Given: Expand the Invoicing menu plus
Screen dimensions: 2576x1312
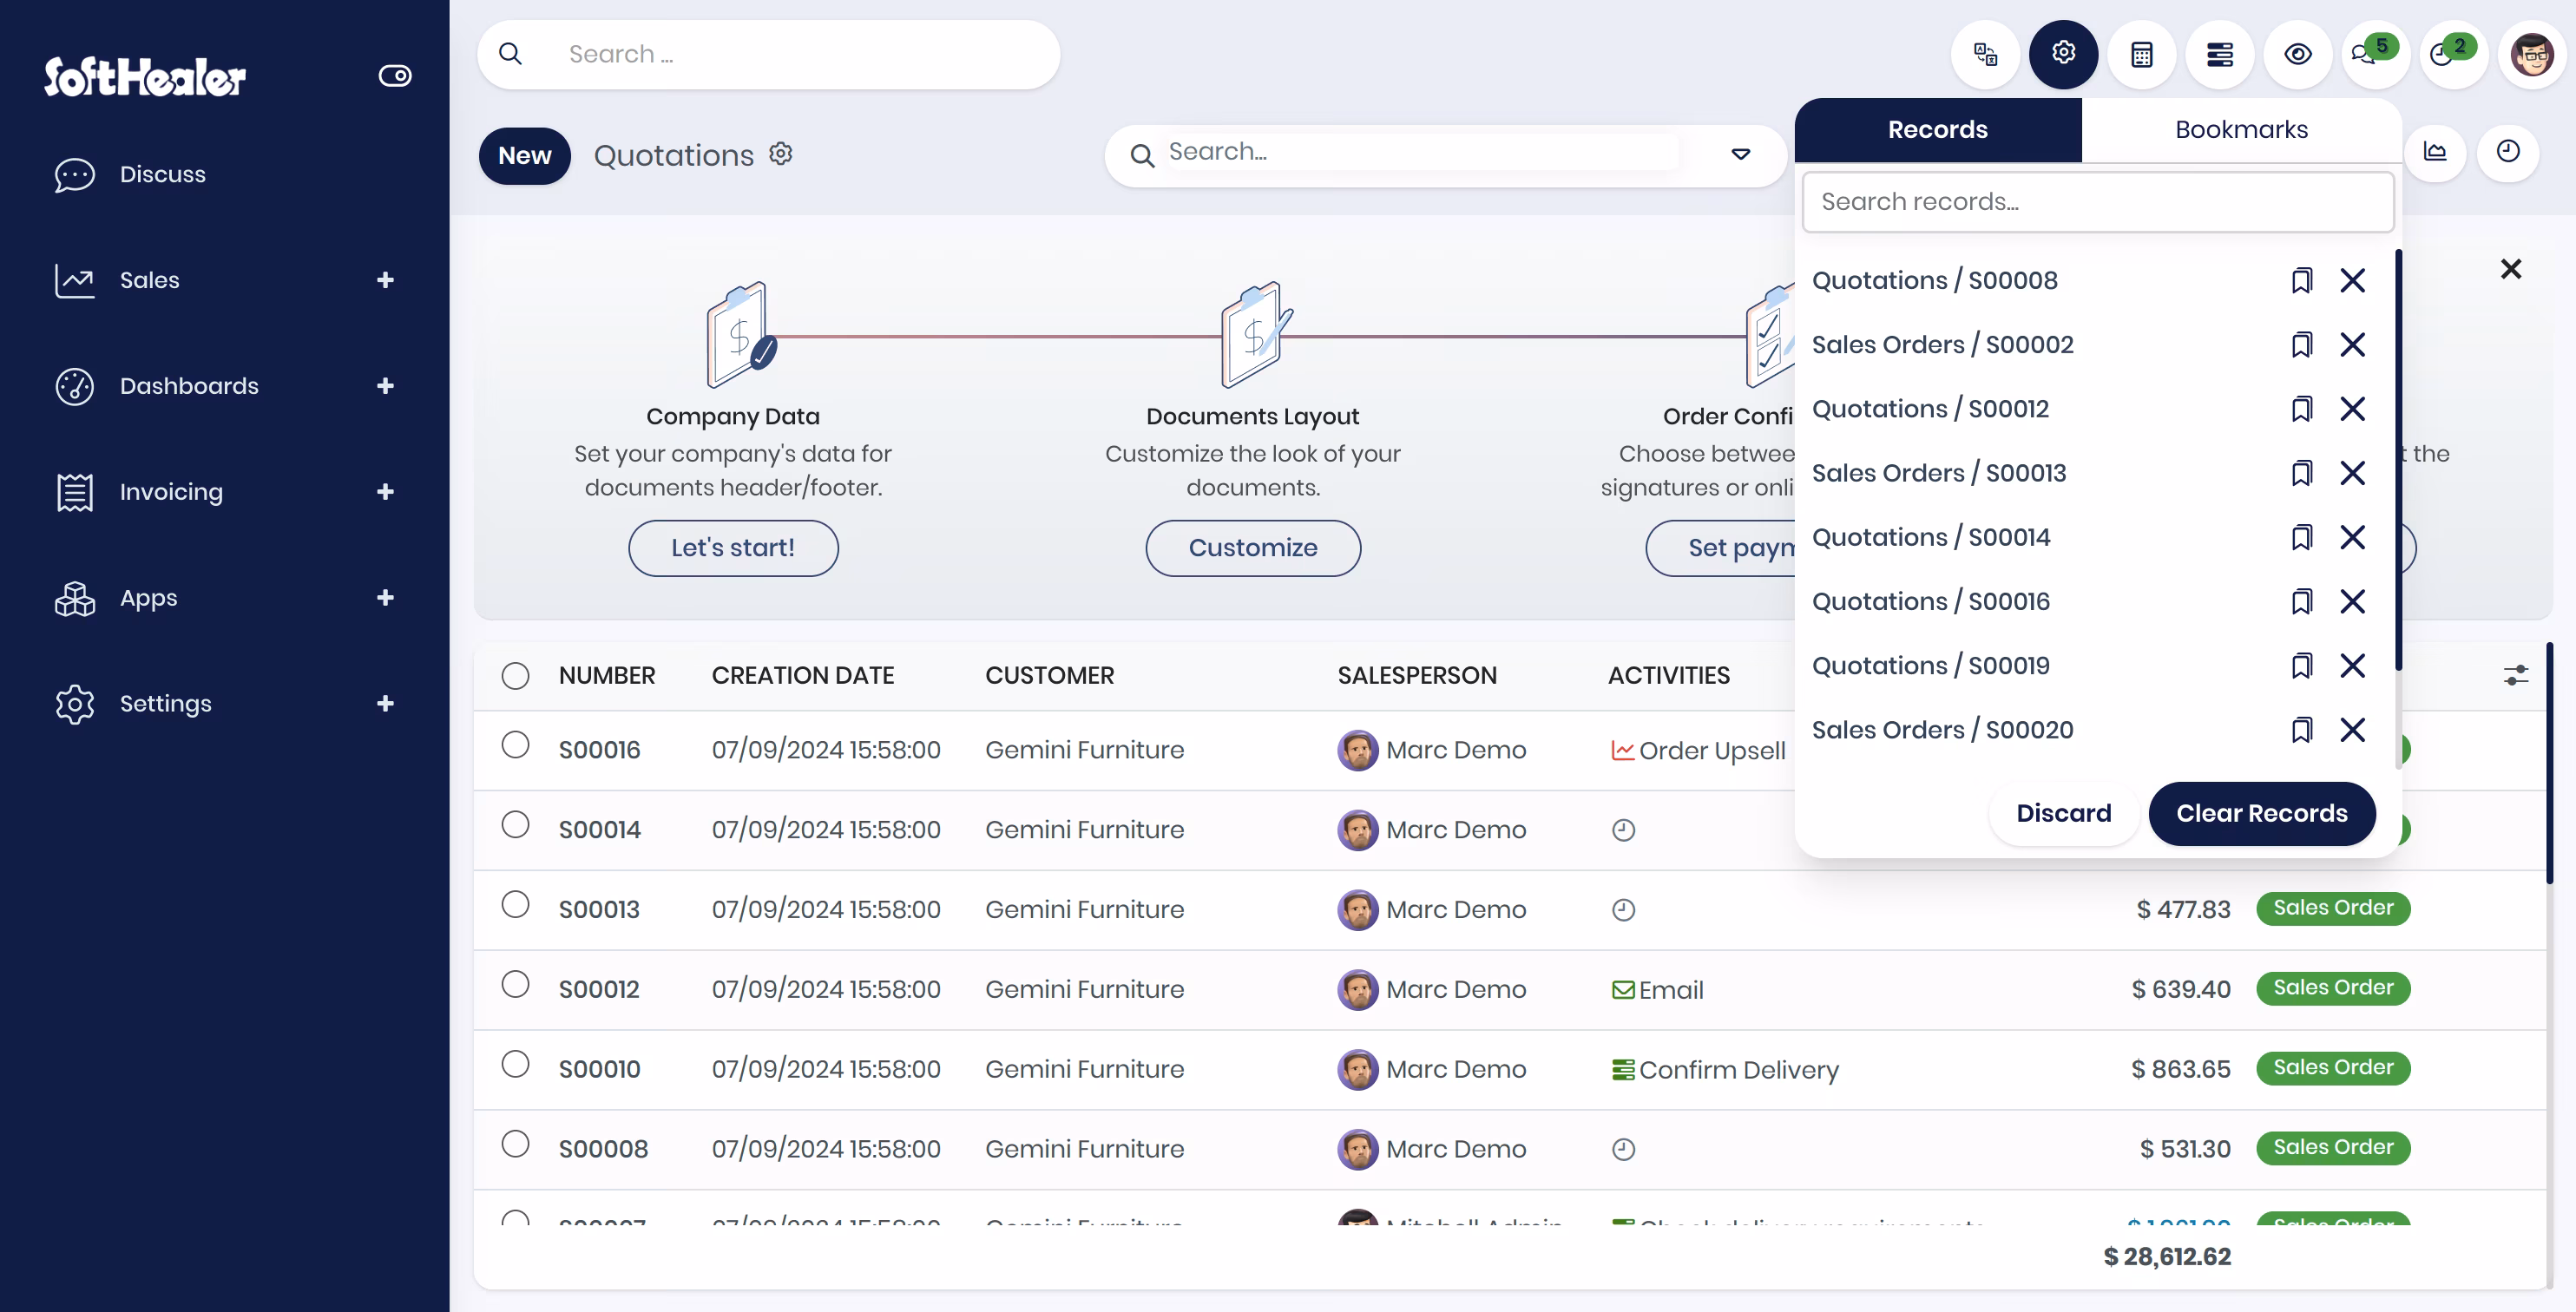Looking at the screenshot, I should coord(385,492).
